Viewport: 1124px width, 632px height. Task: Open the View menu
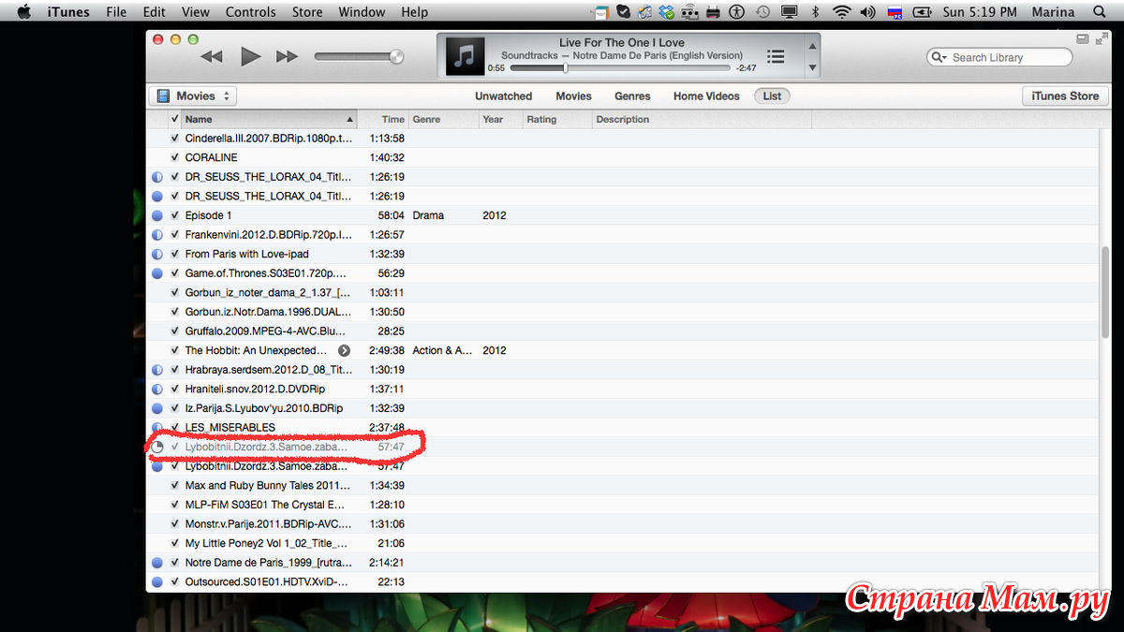[x=196, y=12]
